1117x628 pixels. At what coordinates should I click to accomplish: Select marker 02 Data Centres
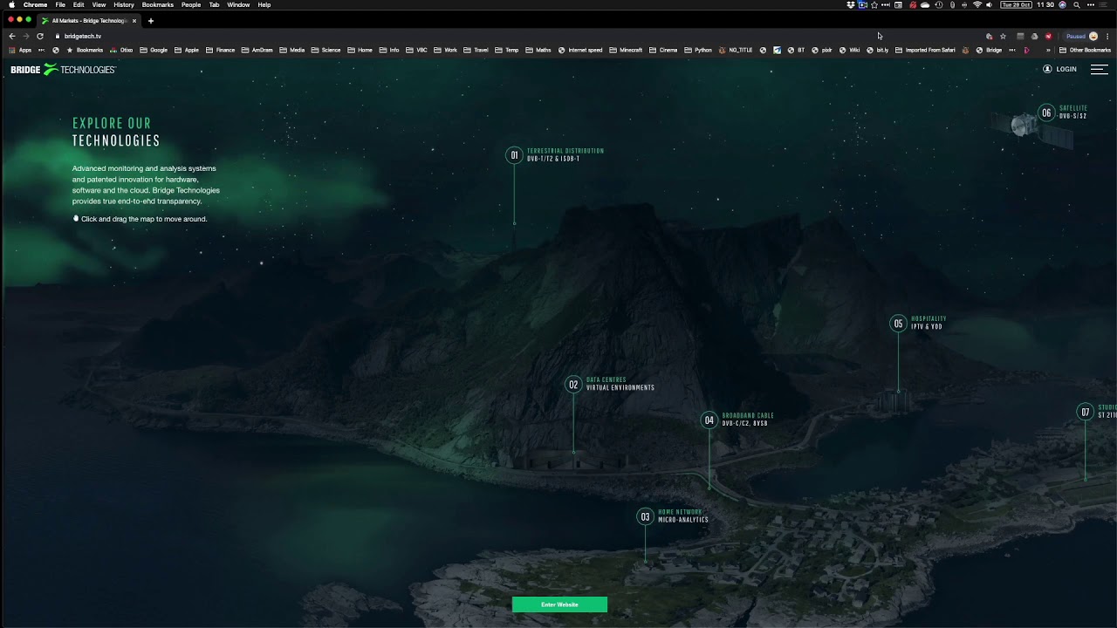[573, 385]
